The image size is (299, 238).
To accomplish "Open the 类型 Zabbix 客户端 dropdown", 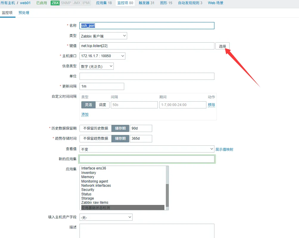I will click(103, 36).
